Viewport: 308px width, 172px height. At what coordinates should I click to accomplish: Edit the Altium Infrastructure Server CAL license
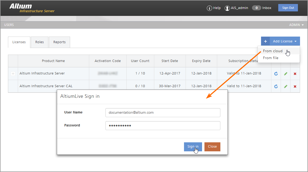click(x=285, y=86)
